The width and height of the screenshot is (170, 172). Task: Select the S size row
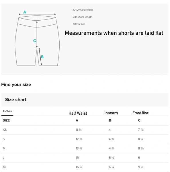click(85, 139)
